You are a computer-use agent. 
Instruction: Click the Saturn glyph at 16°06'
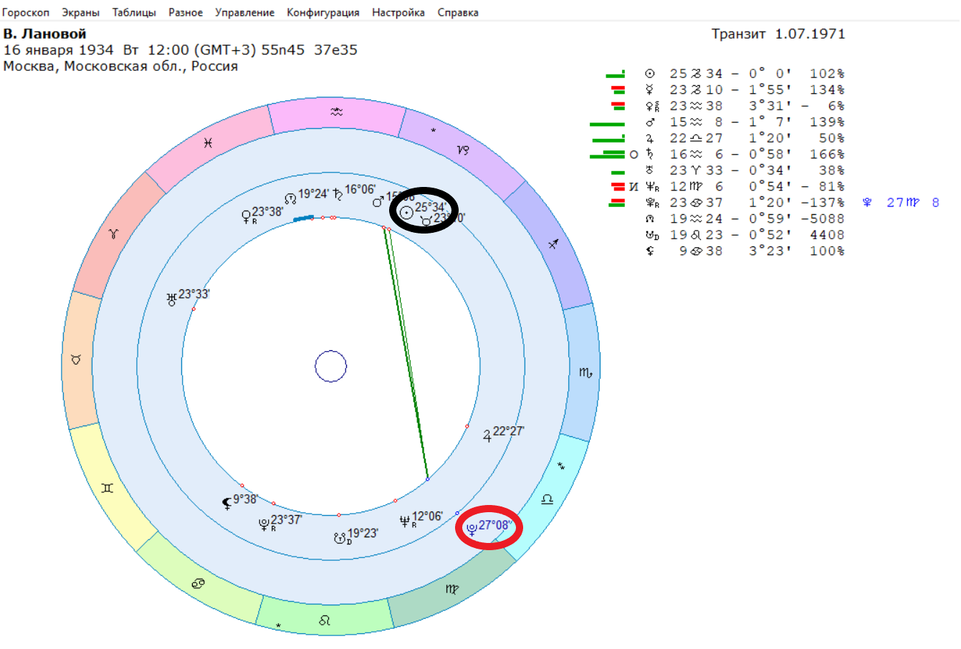[338, 195]
